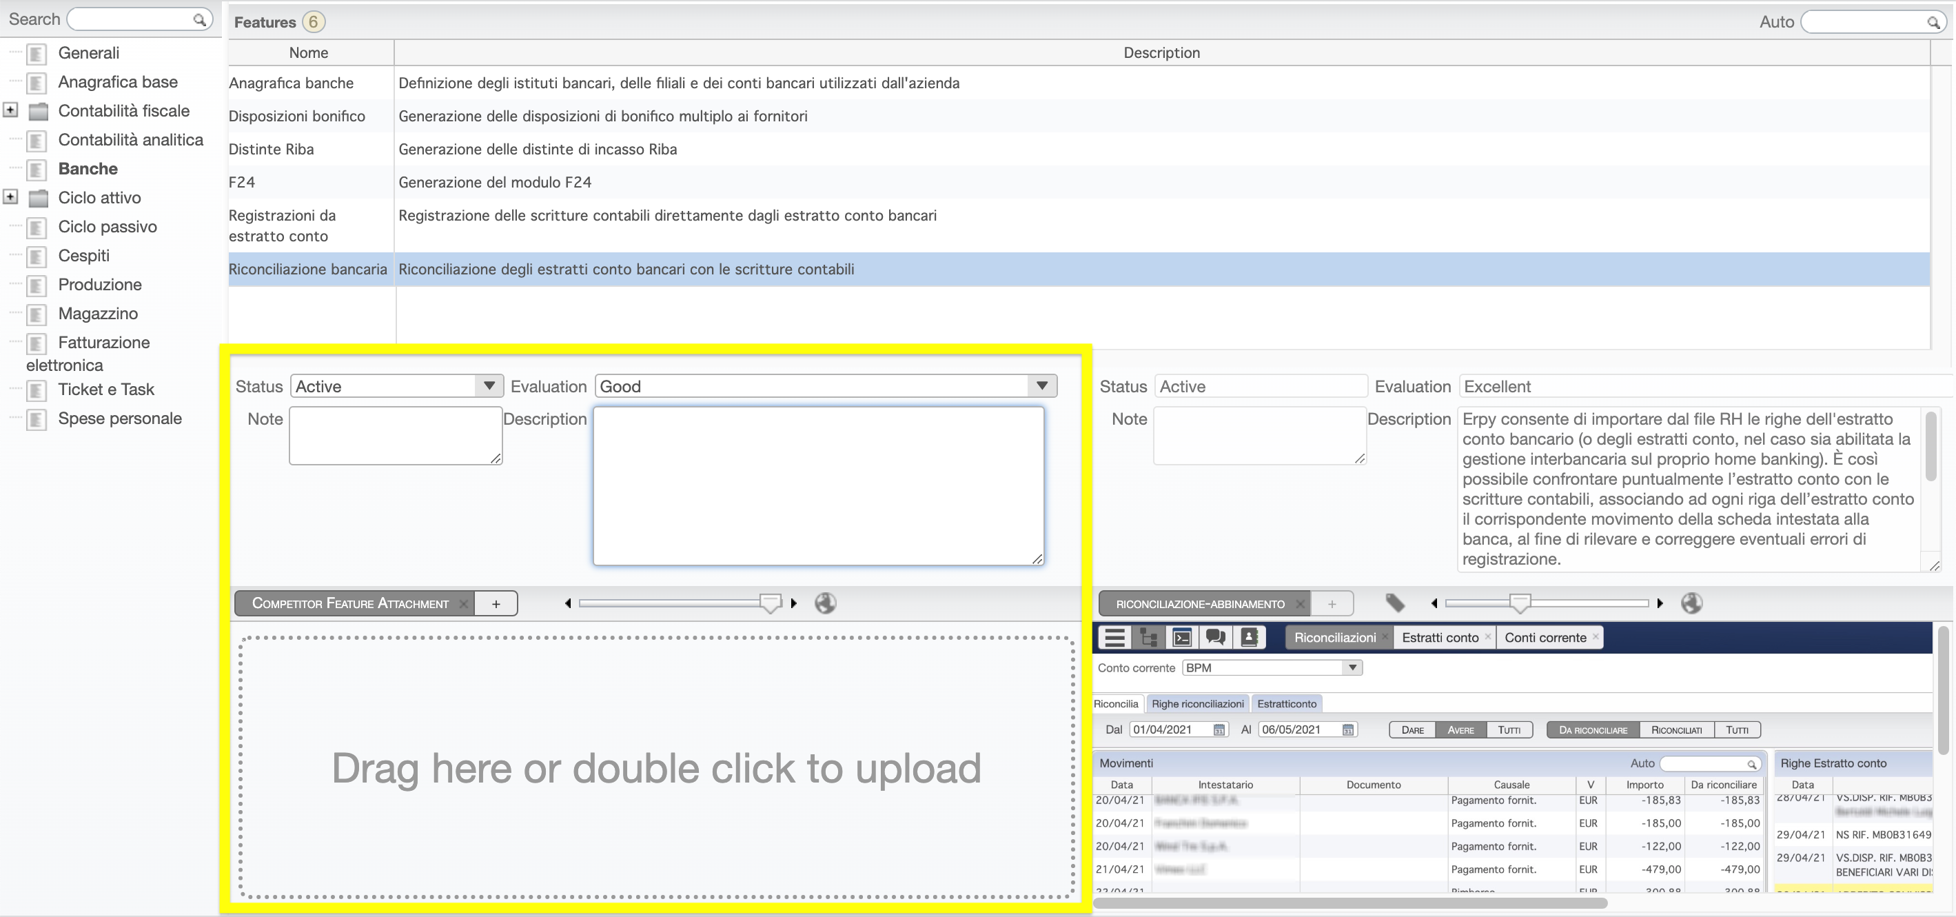
Task: Open the calendar picker for Dal date
Action: [1219, 730]
